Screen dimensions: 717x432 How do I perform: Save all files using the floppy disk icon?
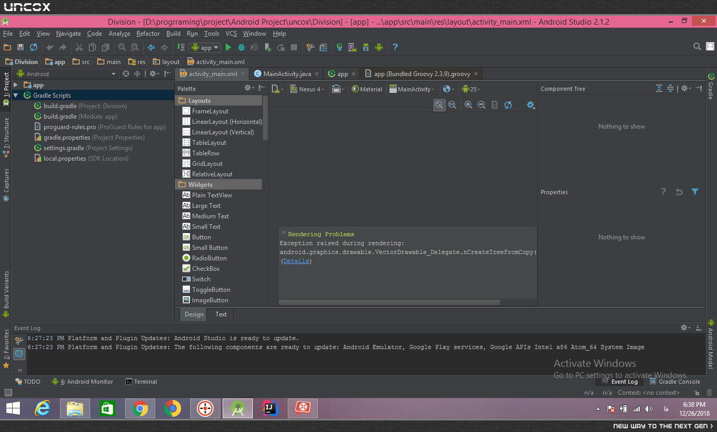tap(20, 47)
